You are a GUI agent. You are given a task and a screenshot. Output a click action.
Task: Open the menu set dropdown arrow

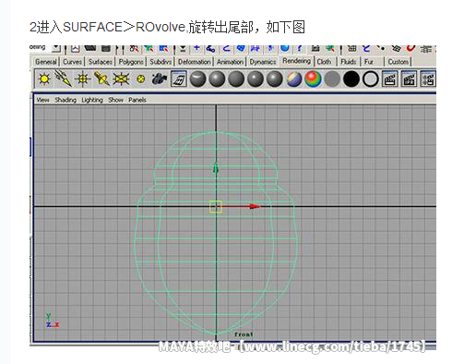(56, 48)
